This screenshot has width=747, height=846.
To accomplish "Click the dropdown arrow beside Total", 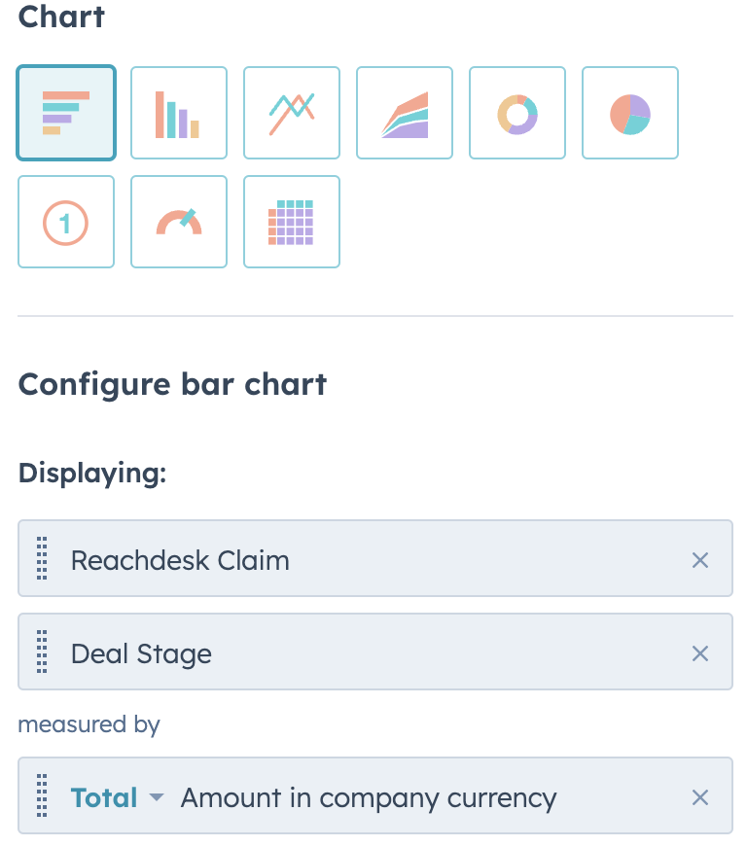I will (156, 797).
